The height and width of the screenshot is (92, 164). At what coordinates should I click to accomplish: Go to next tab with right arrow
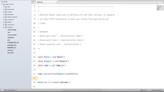click(34, 2)
